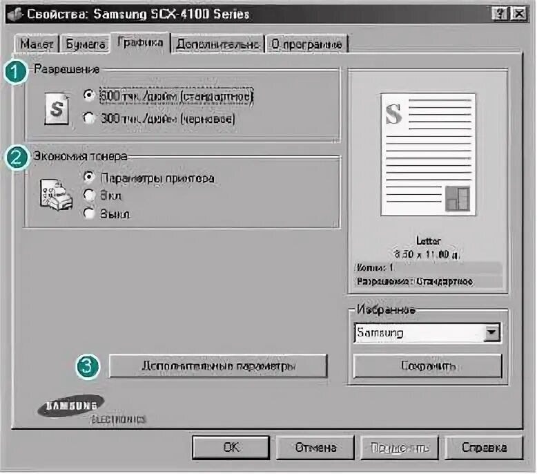Expand the Избранное Samsung dropdown arrow
Viewport: 537px width, 474px height.
click(x=492, y=332)
